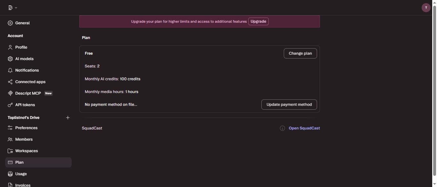This screenshot has height=187, width=437.
Task: Click the Members people icon
Action: tap(10, 139)
